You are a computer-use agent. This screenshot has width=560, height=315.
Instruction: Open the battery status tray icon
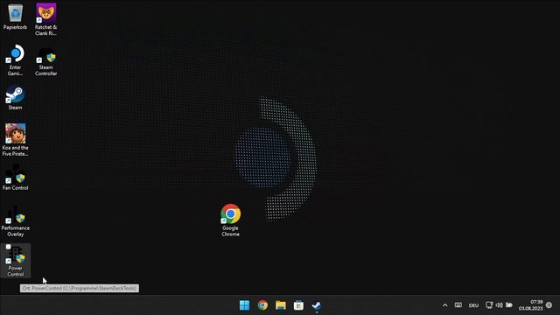pos(509,305)
